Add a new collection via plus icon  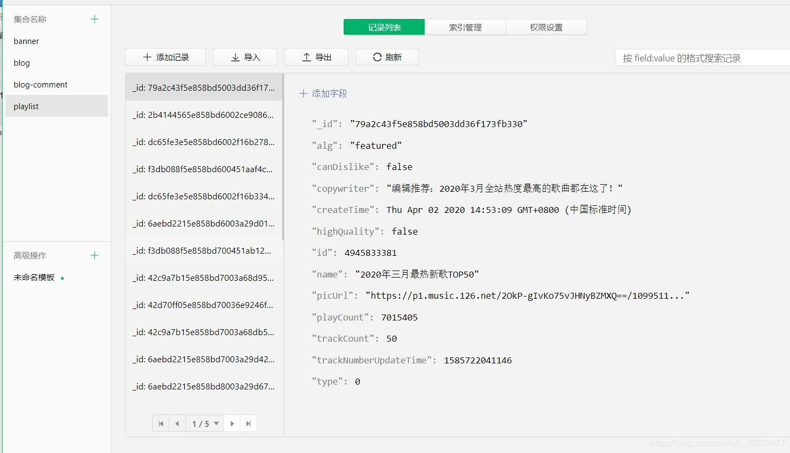[x=95, y=19]
